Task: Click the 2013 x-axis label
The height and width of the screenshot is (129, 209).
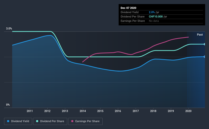Action: pos(65,111)
